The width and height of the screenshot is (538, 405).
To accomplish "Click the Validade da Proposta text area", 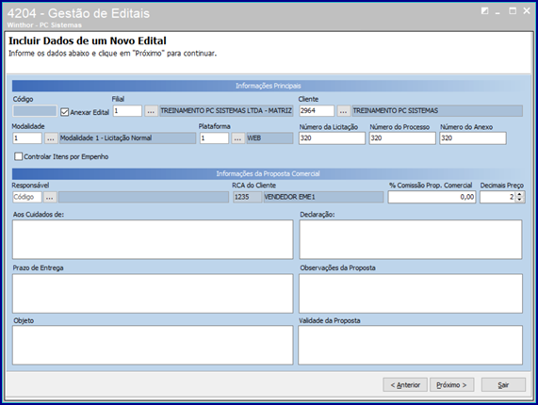I will click(x=411, y=345).
